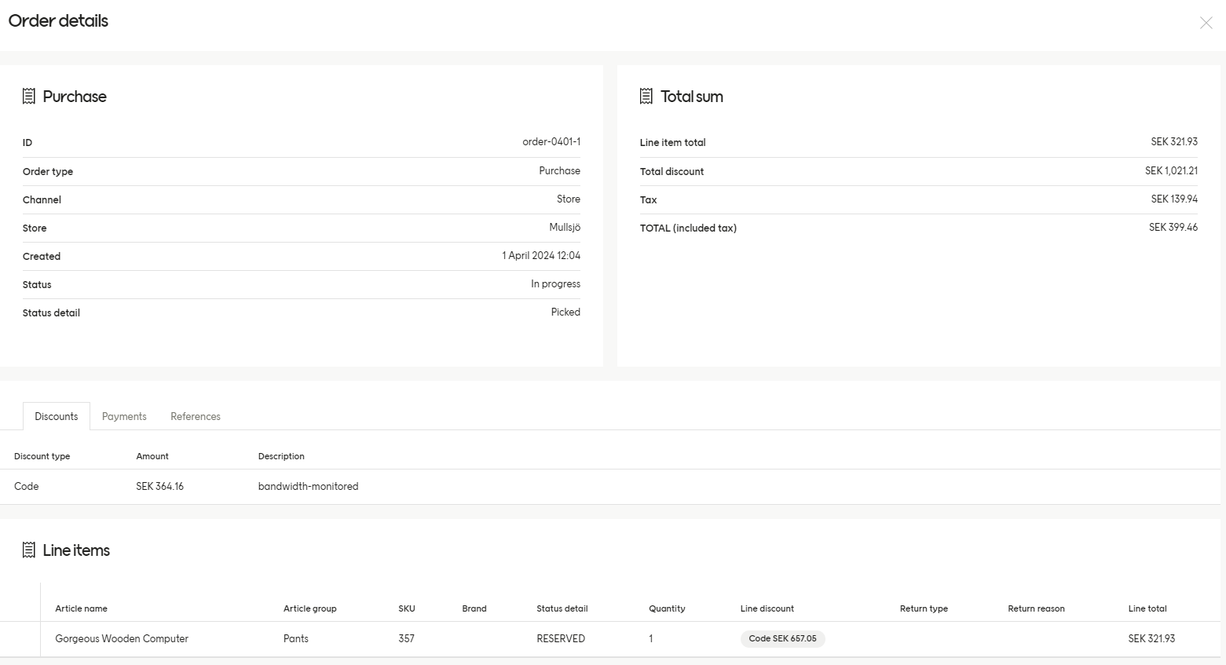Click the Quantity column header
Viewport: 1226px width, 665px height.
pos(667,608)
